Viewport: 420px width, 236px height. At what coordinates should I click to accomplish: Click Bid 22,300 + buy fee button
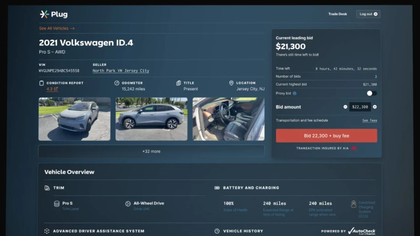tap(326, 136)
